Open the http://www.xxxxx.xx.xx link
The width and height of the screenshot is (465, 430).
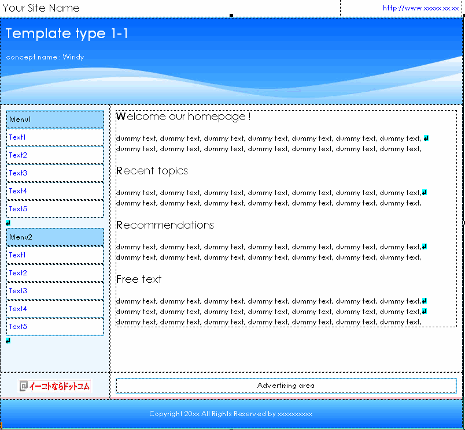click(420, 8)
